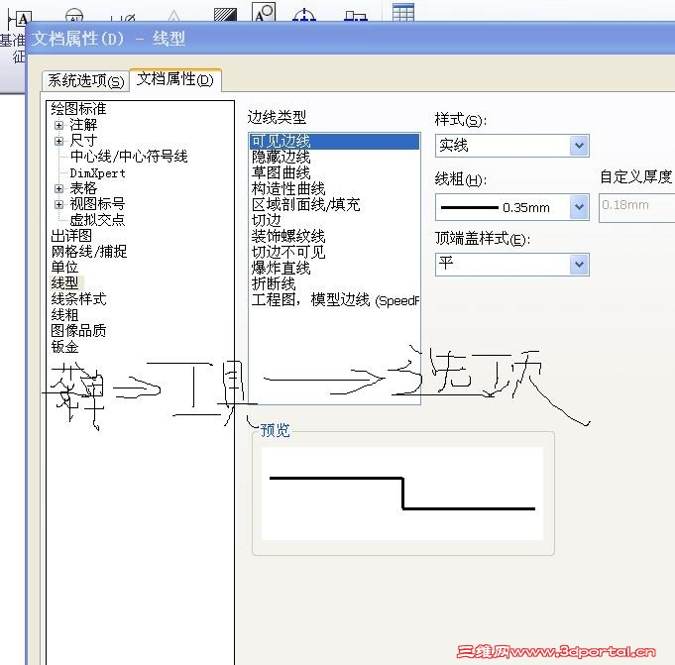The width and height of the screenshot is (675, 665).
Task: Select the 文档属性(D) tab
Action: [x=175, y=79]
